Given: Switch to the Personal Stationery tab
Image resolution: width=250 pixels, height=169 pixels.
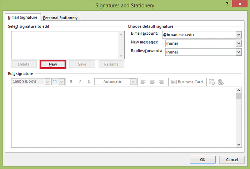Looking at the screenshot, I should click(x=60, y=18).
